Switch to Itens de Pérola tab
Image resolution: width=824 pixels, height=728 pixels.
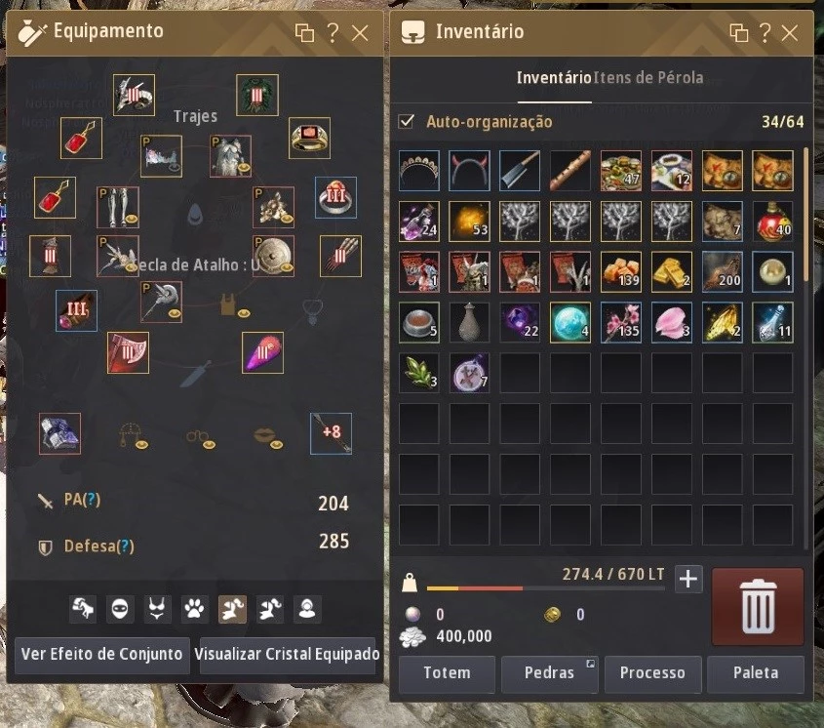(647, 78)
